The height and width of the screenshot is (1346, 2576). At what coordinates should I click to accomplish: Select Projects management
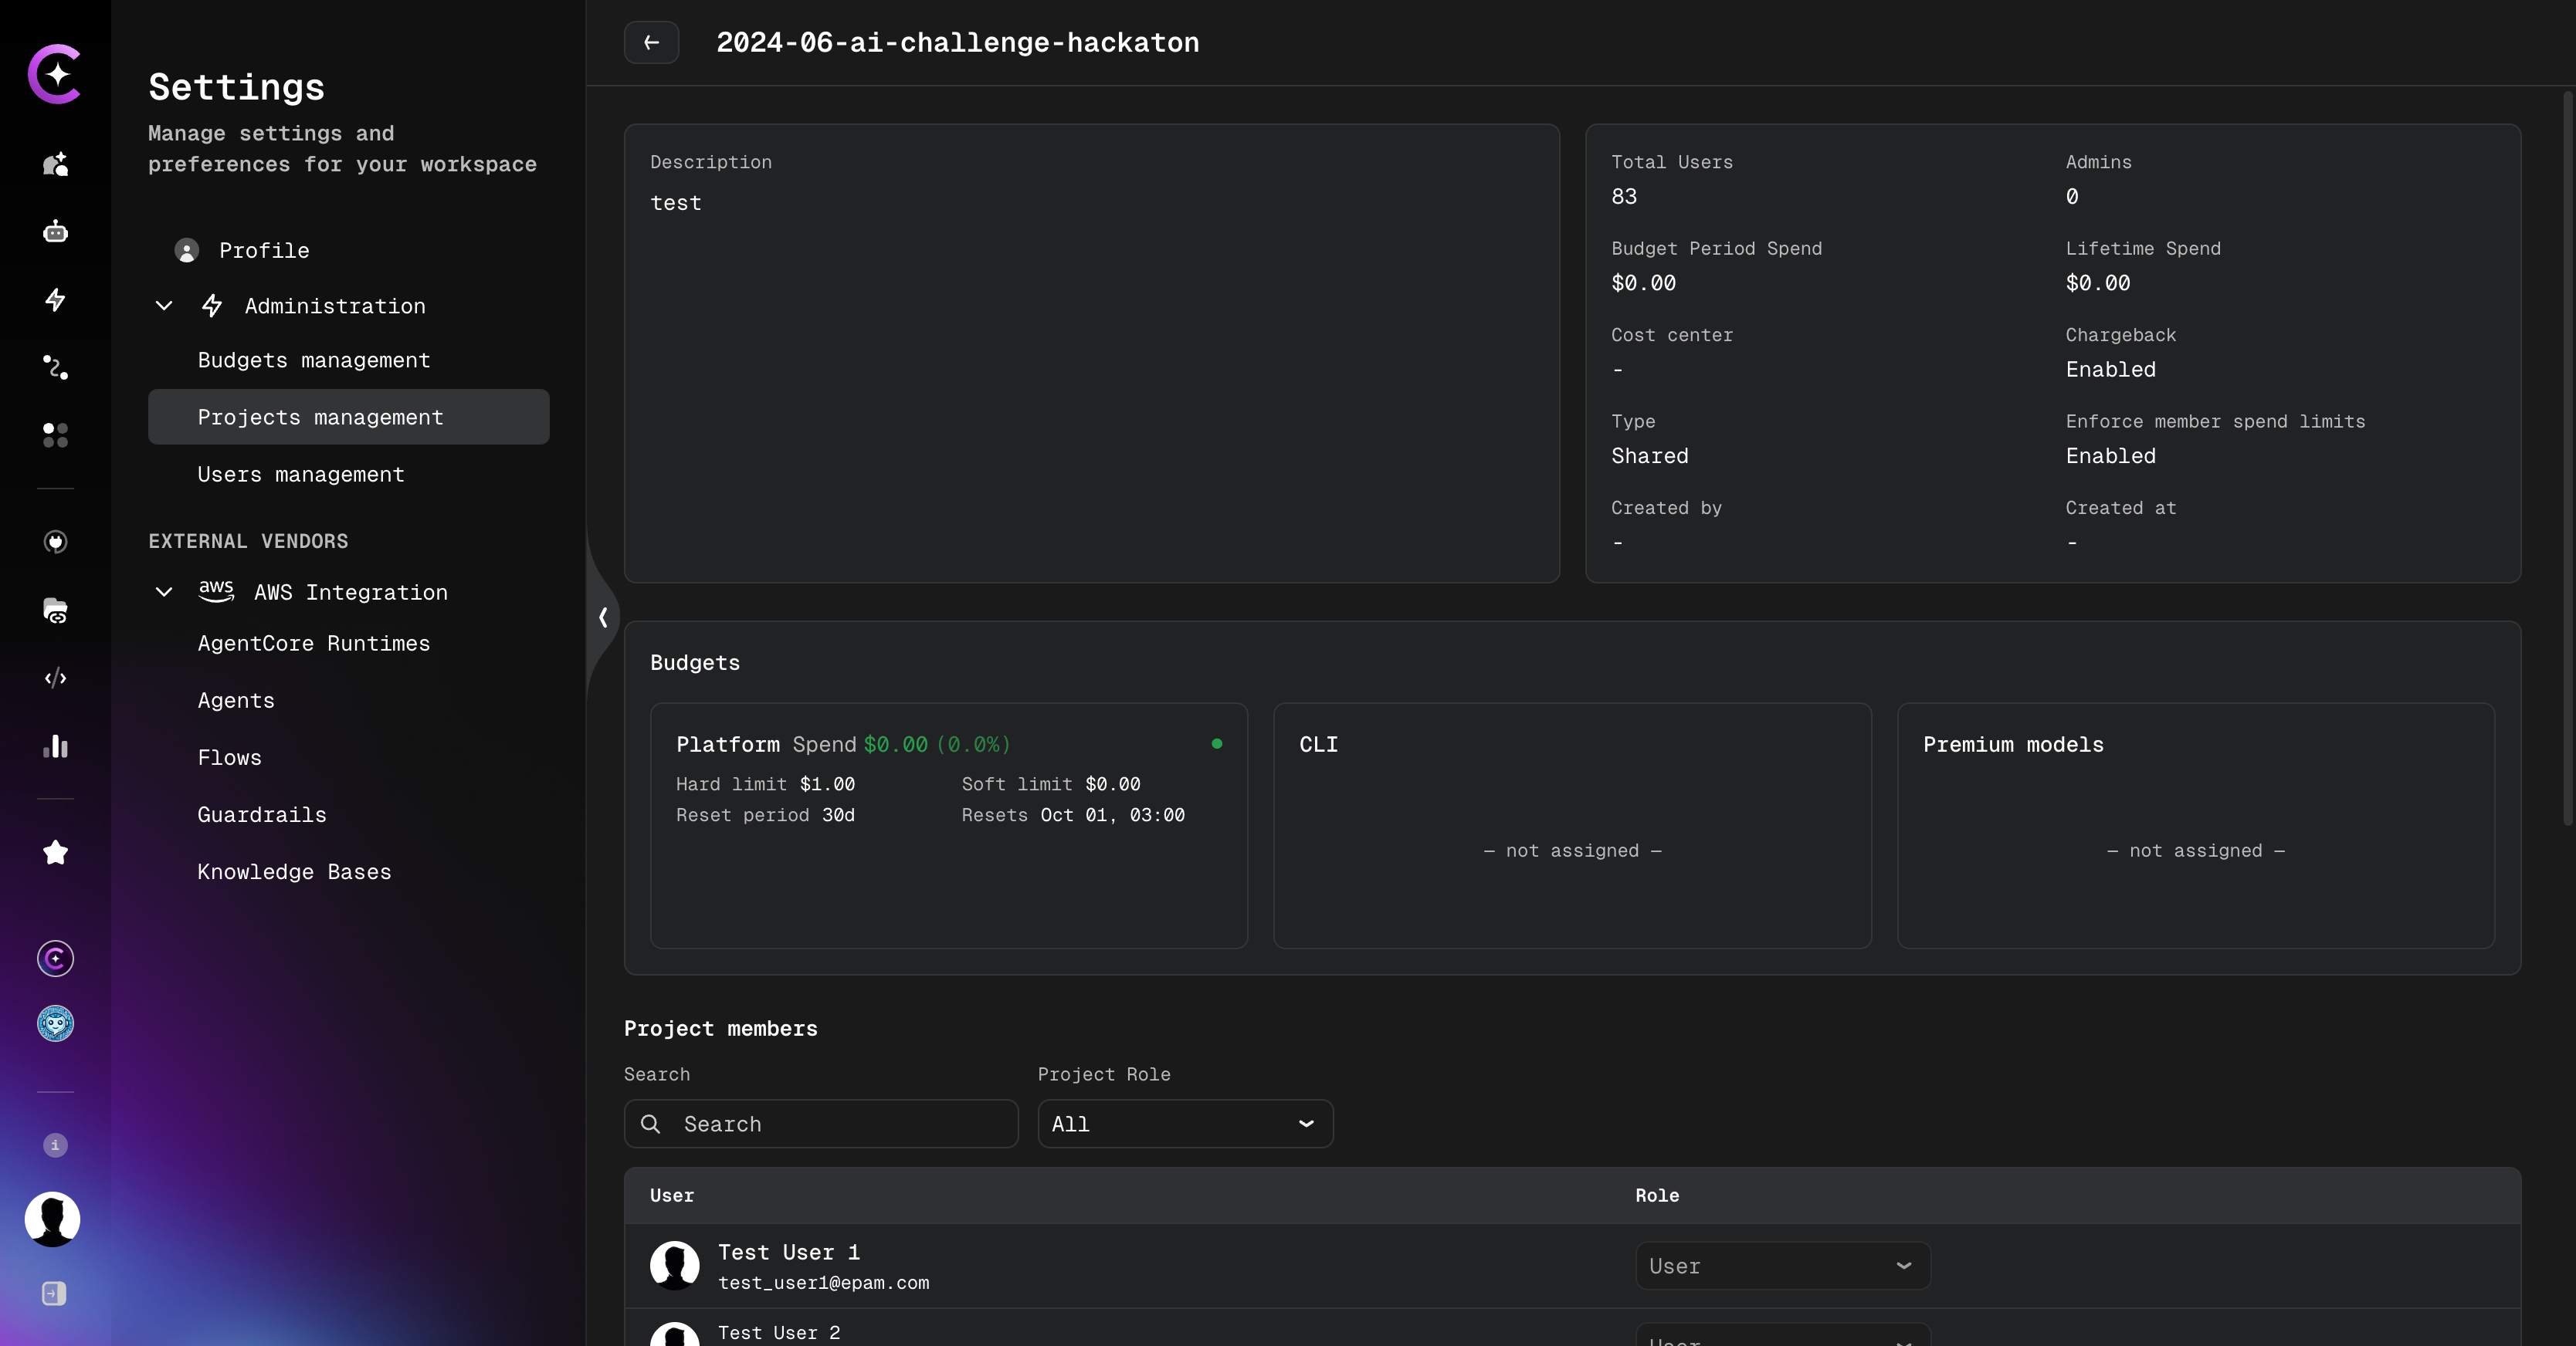[x=349, y=418]
